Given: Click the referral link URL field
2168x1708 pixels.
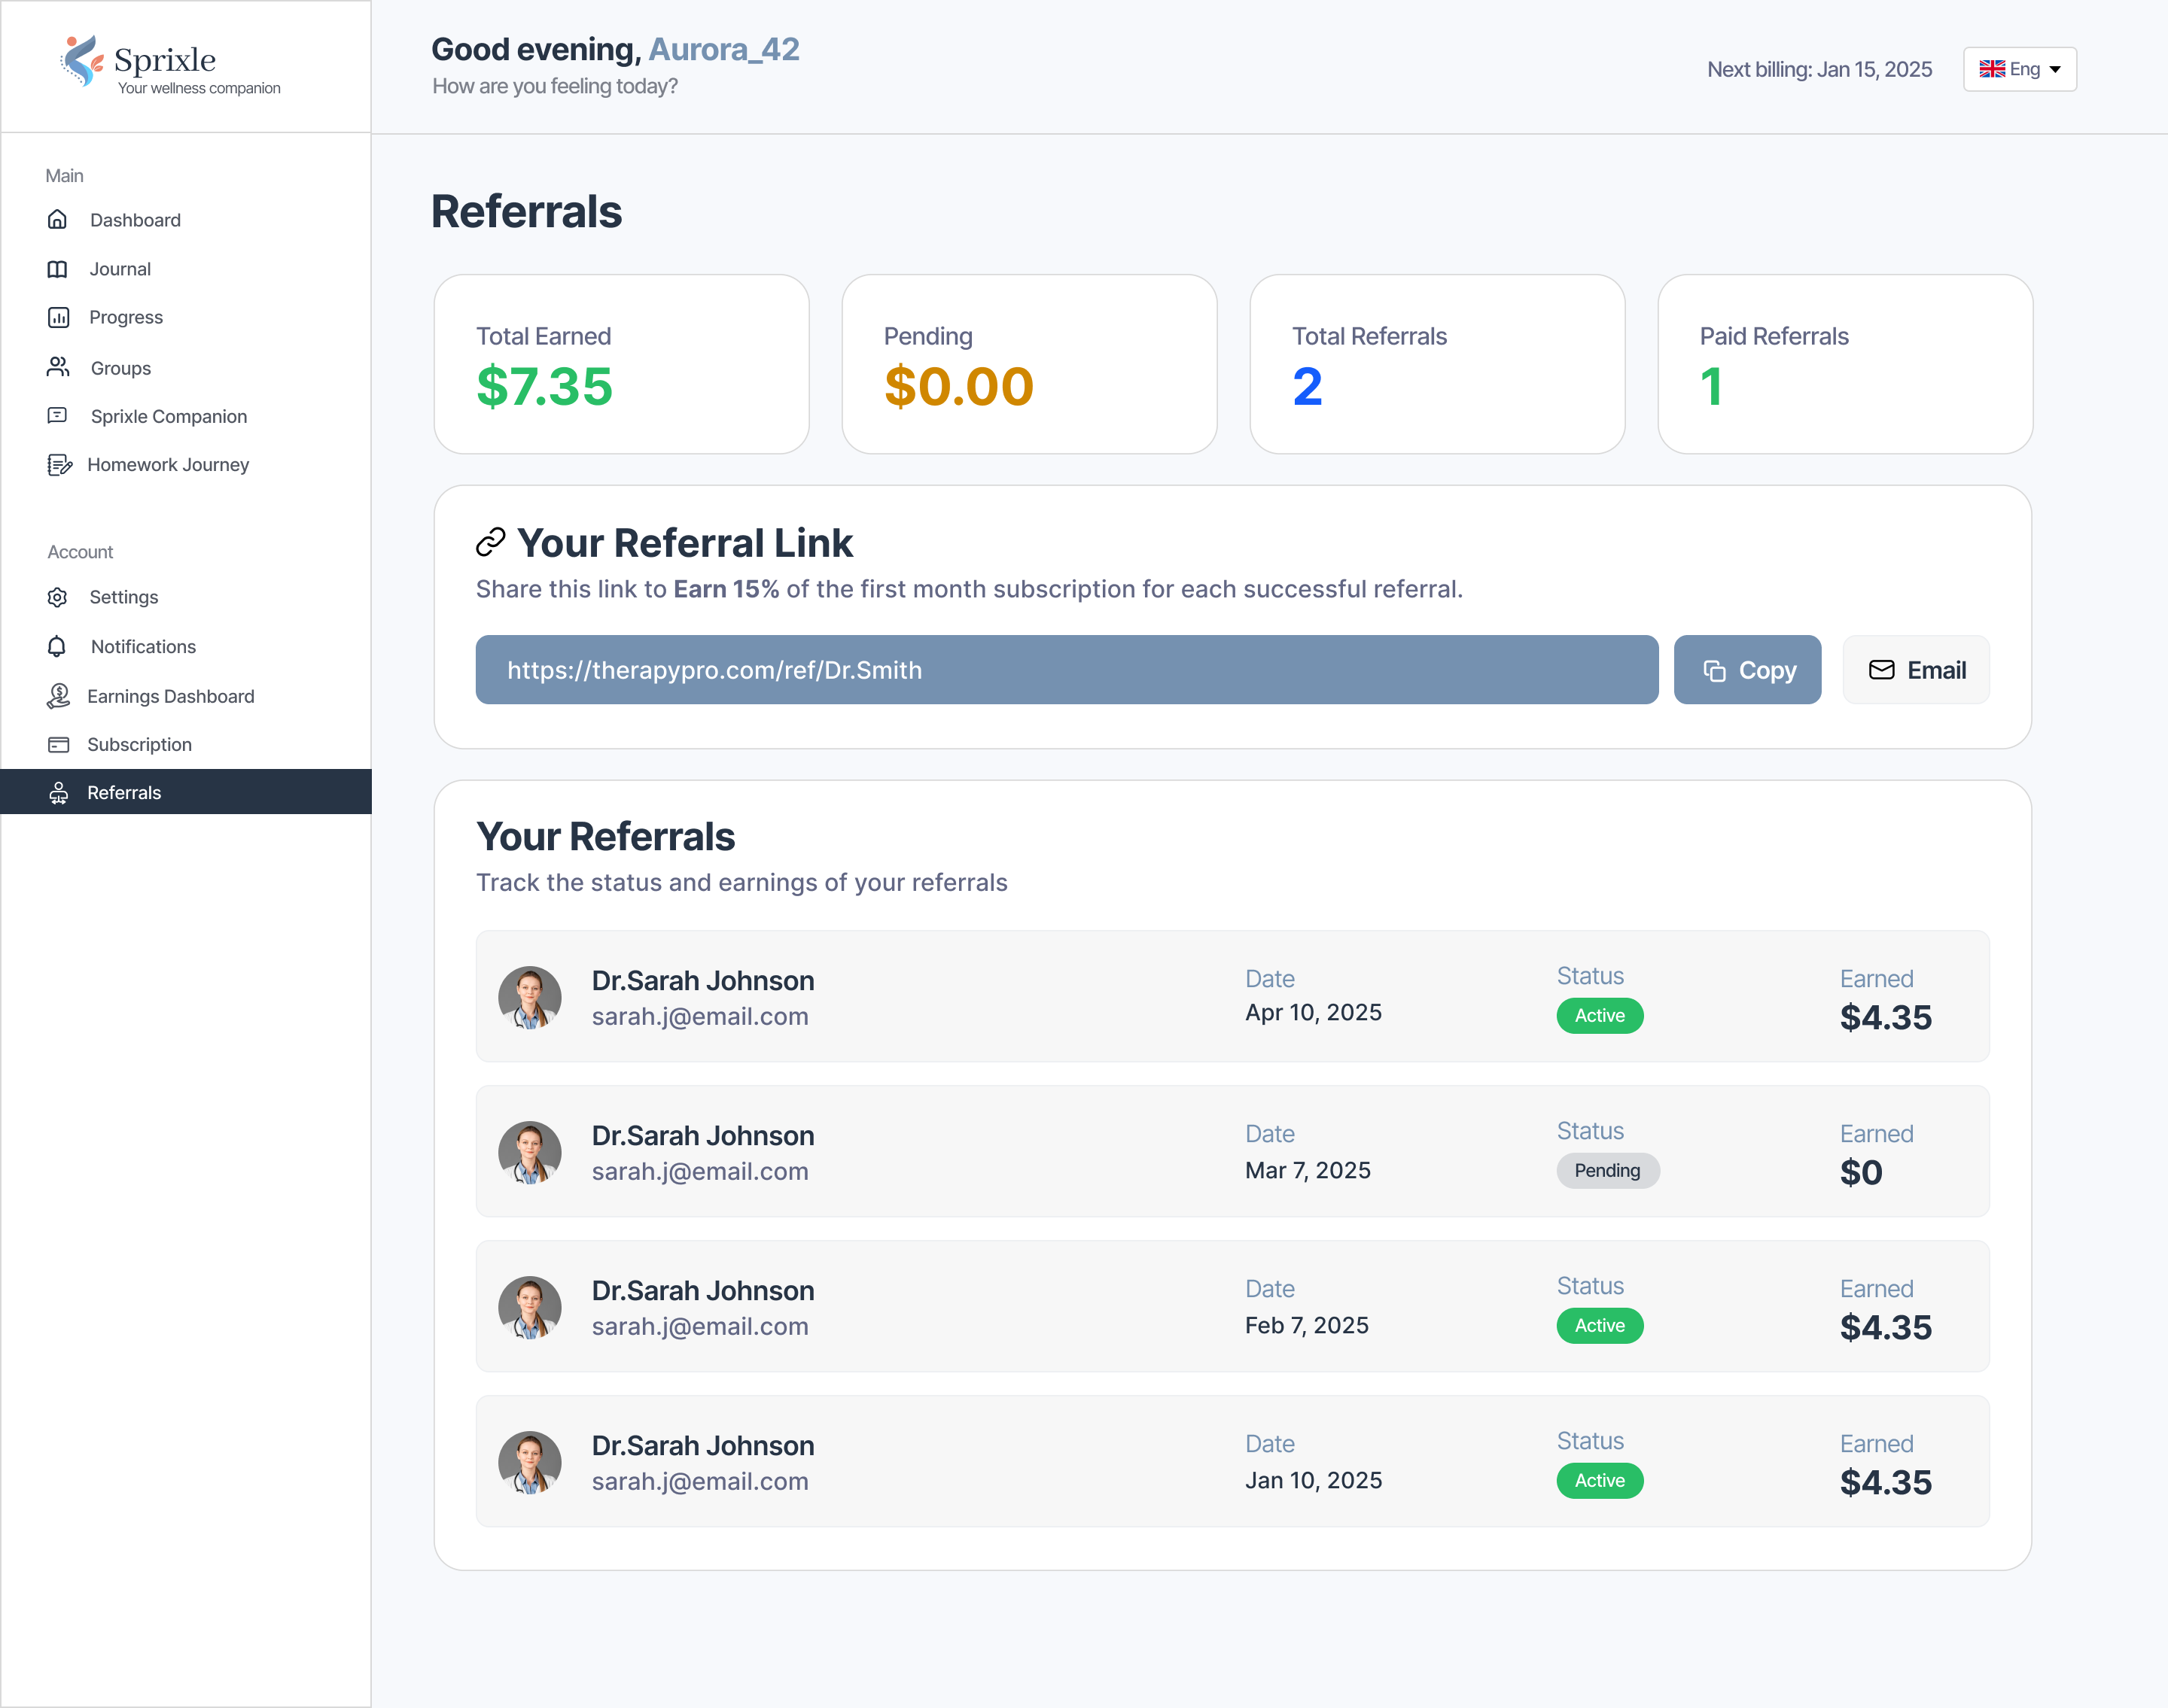Looking at the screenshot, I should pyautogui.click(x=1065, y=670).
